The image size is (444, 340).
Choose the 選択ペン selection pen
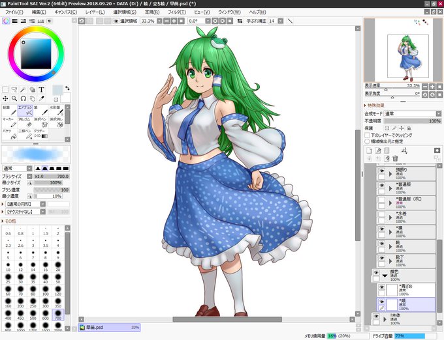click(40, 122)
